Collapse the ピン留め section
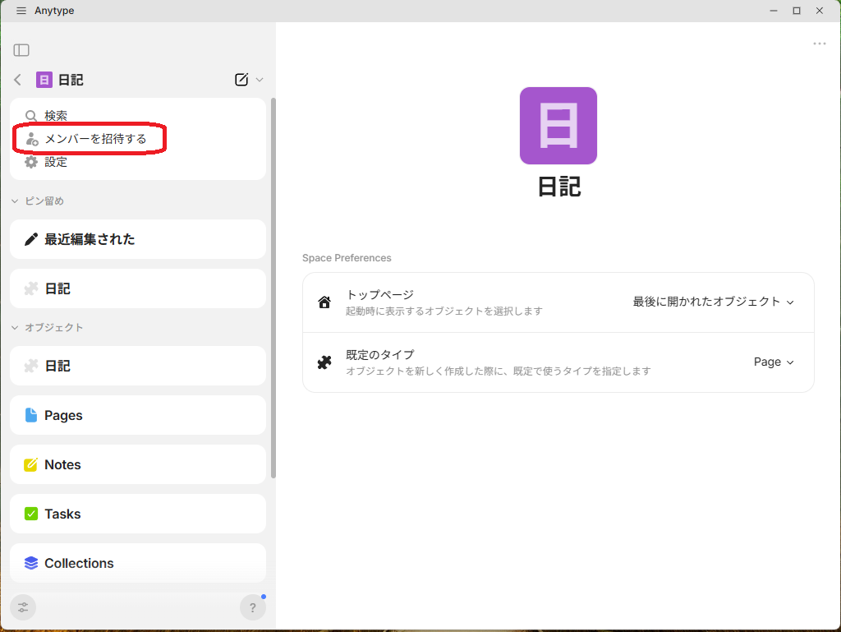The height and width of the screenshot is (632, 841). click(x=15, y=201)
